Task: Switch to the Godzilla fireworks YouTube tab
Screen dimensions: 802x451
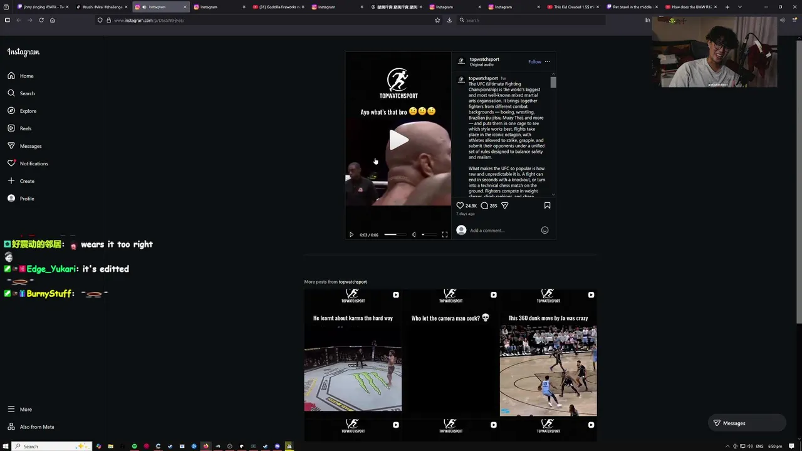Action: [278, 7]
